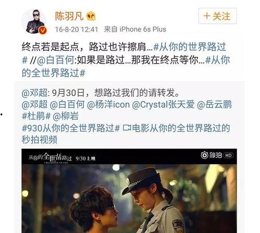The image size is (260, 233).
Task: Click the 来自 iPhone 6s Plus source
Action: (x=135, y=29)
